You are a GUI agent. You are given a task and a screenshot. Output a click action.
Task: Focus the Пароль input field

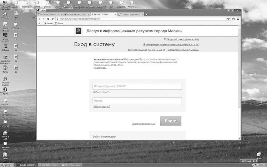pyautogui.click(x=137, y=100)
